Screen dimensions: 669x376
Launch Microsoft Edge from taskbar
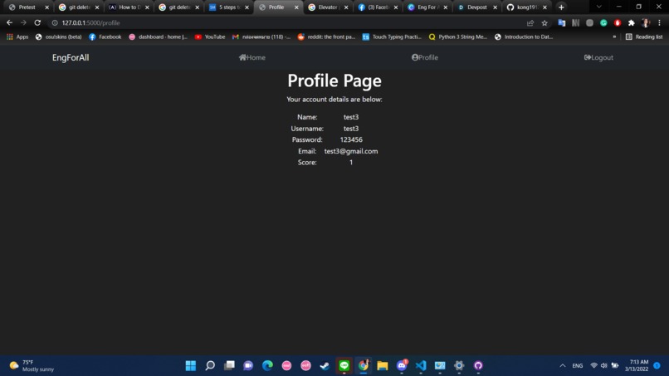[x=267, y=366]
